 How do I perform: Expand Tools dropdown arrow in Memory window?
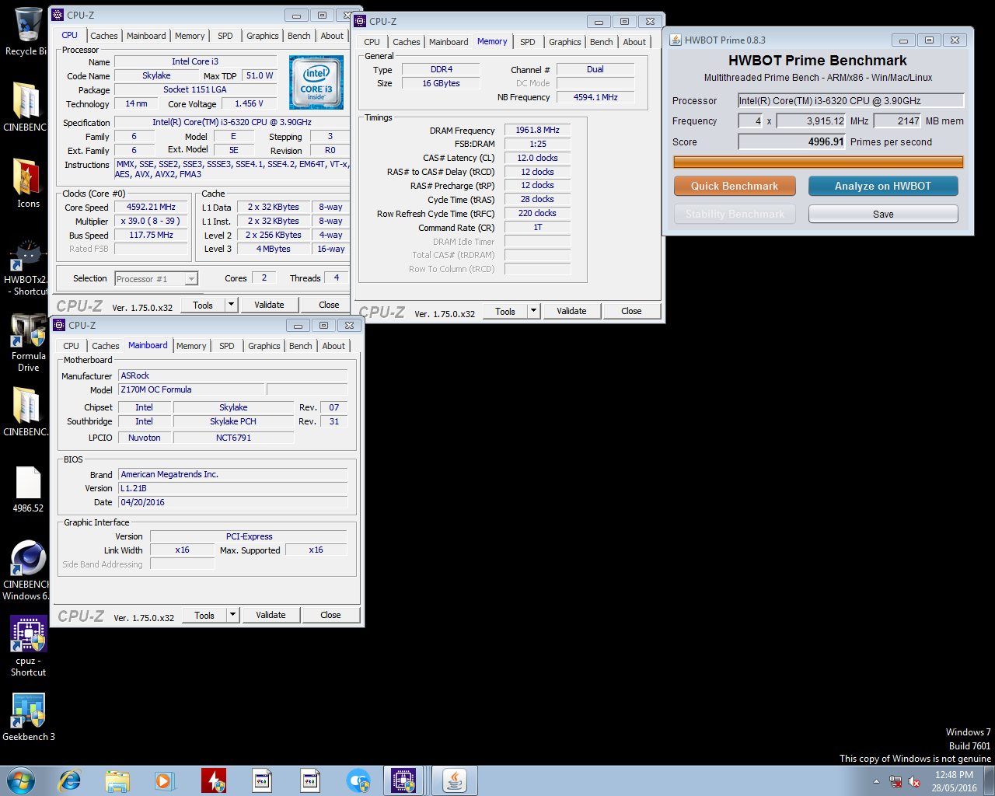tap(533, 311)
